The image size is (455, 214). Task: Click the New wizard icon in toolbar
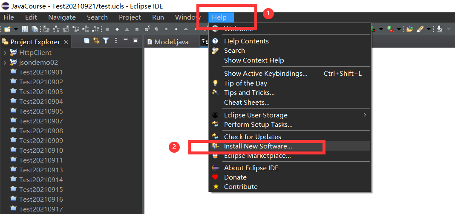[x=7, y=29]
